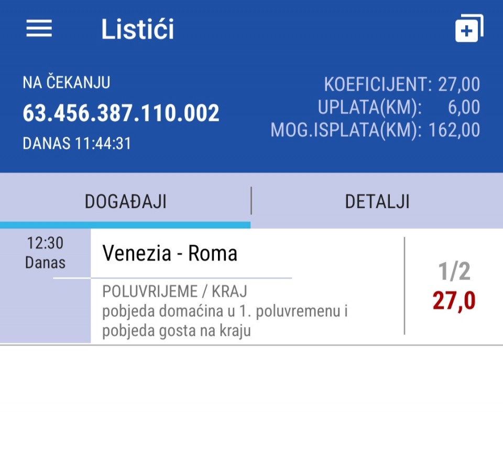Image resolution: width=503 pixels, height=470 pixels.
Task: Switch to the DETALJI tab
Action: click(377, 202)
